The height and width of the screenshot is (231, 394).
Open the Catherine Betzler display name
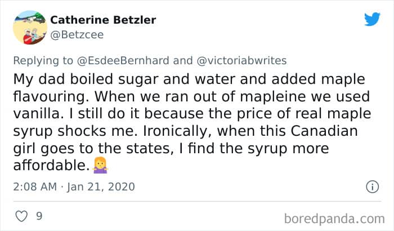pyautogui.click(x=103, y=20)
